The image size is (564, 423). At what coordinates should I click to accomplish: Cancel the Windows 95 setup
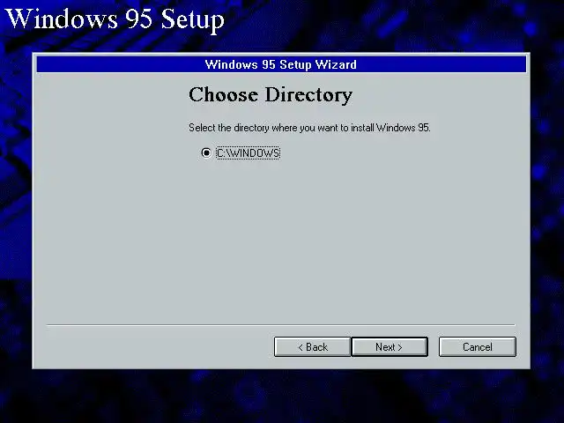coord(478,346)
